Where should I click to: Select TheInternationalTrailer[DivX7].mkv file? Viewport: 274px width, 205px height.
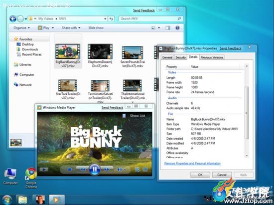pyautogui.click(x=133, y=91)
